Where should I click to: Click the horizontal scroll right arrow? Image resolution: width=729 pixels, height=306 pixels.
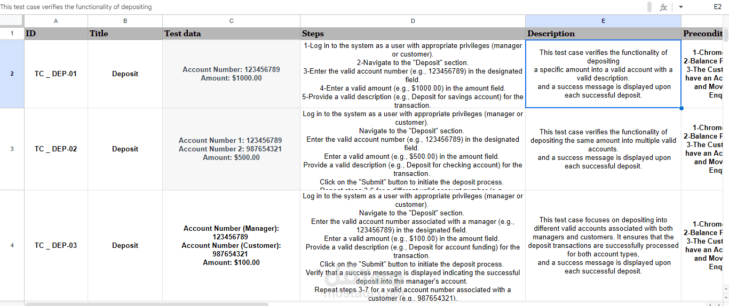pos(719,304)
